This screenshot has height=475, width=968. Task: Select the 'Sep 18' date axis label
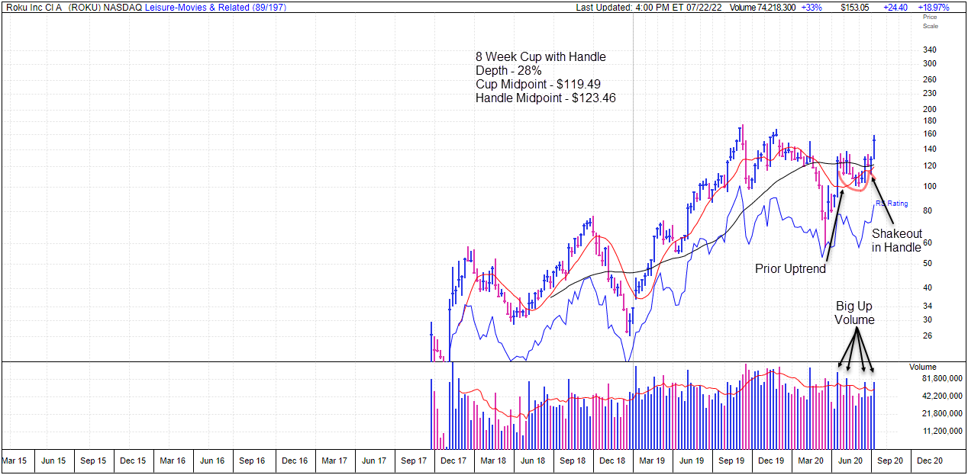click(x=573, y=461)
